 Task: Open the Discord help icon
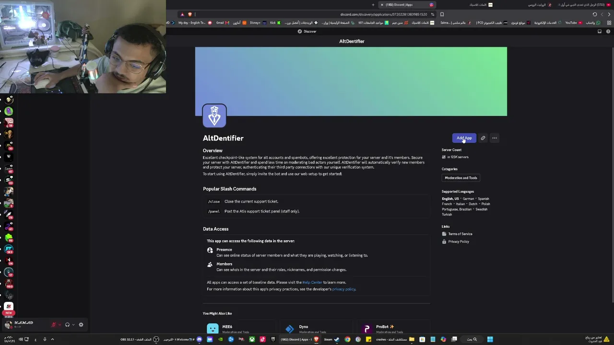click(x=608, y=32)
